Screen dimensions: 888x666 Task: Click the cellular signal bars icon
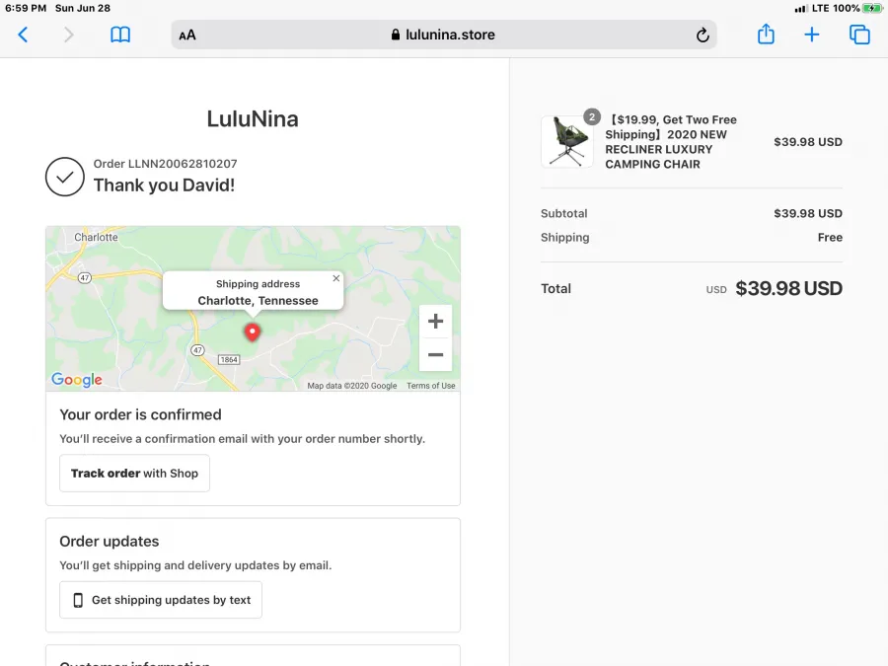[800, 9]
